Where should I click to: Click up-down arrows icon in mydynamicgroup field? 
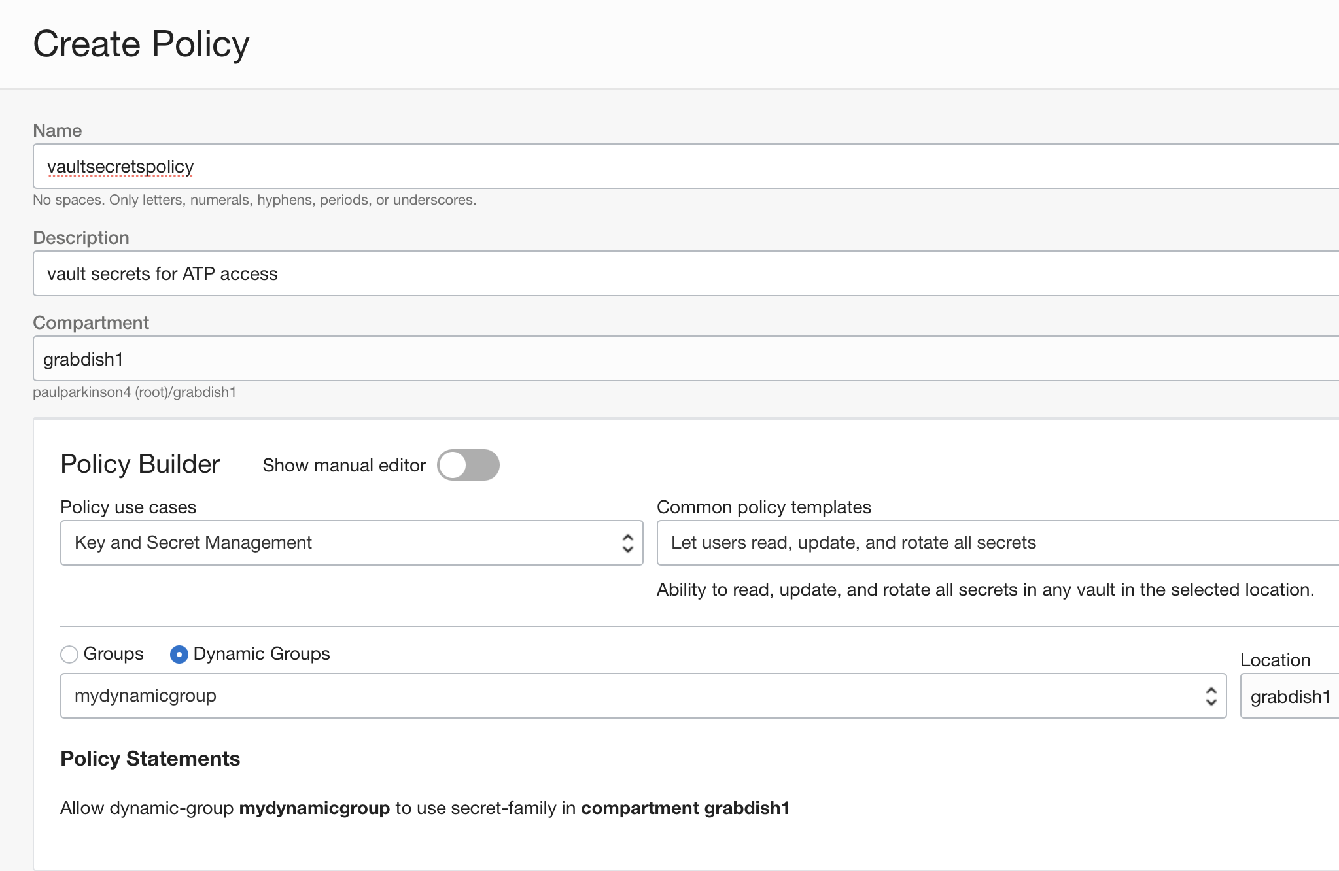click(x=1211, y=696)
